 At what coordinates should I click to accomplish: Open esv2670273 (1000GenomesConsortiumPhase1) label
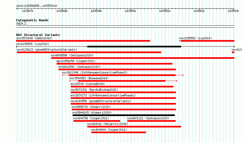(x=103, y=95)
